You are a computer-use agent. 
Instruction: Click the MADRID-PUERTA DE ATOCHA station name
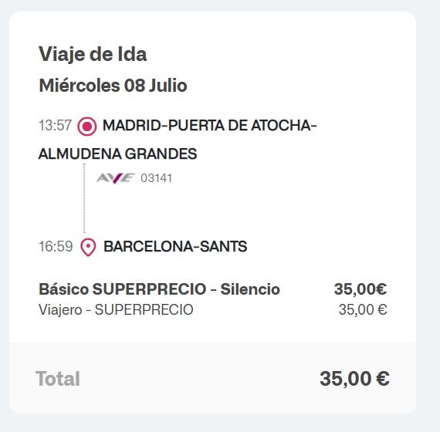tap(210, 125)
